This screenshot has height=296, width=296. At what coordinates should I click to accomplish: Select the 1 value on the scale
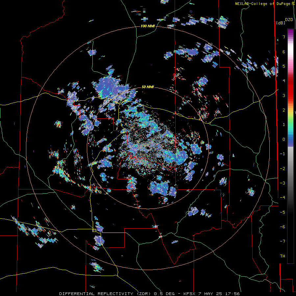click(x=284, y=125)
